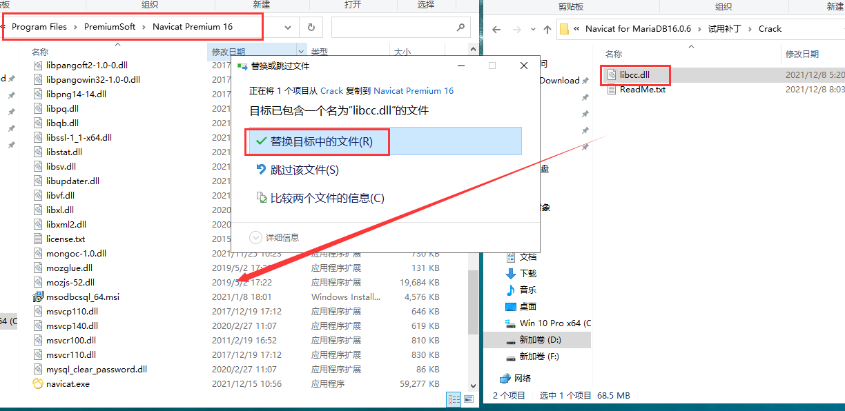This screenshot has height=411, width=845.
Task: Open 文档 in navigation pane
Action: (x=527, y=257)
